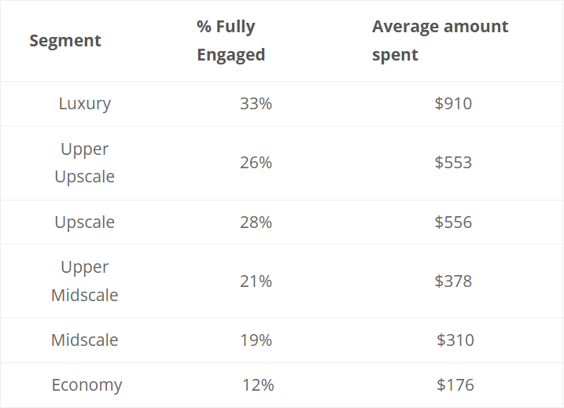The height and width of the screenshot is (408, 564).
Task: Select the 28% engagement value
Action: click(x=256, y=222)
